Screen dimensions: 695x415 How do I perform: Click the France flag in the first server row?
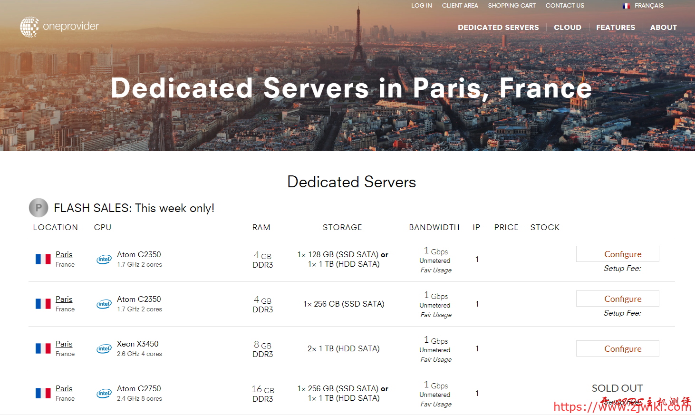pyautogui.click(x=43, y=259)
